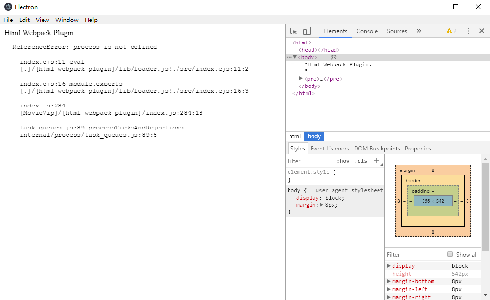Screen dimensions: 490x300
Task: Collapse the body node triangle
Action: click(x=295, y=57)
